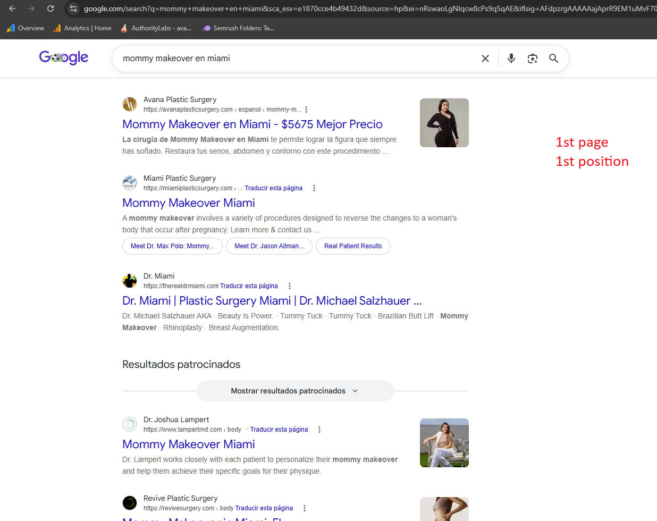Search by image with the Lens camera icon
657x521 pixels.
tap(533, 58)
